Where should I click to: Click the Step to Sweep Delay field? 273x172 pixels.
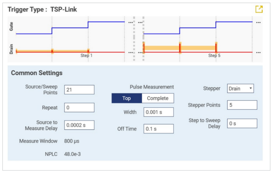[x=242, y=123]
